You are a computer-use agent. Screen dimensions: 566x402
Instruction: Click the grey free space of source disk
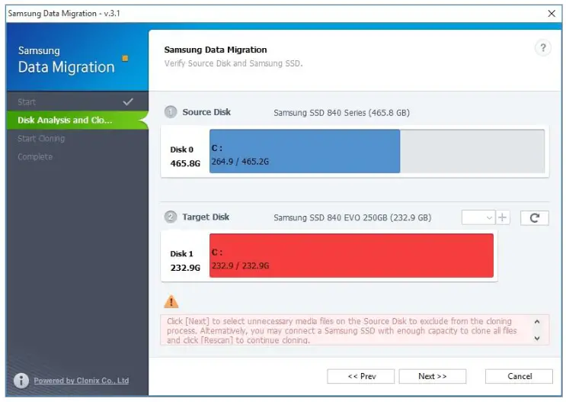tap(472, 151)
